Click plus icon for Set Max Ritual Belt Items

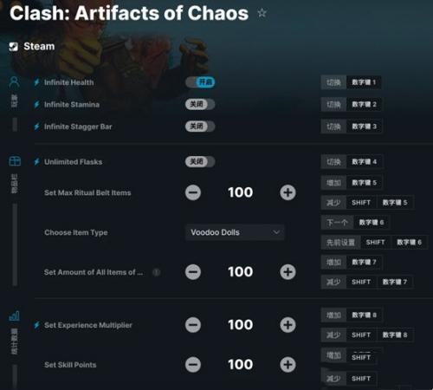(288, 192)
